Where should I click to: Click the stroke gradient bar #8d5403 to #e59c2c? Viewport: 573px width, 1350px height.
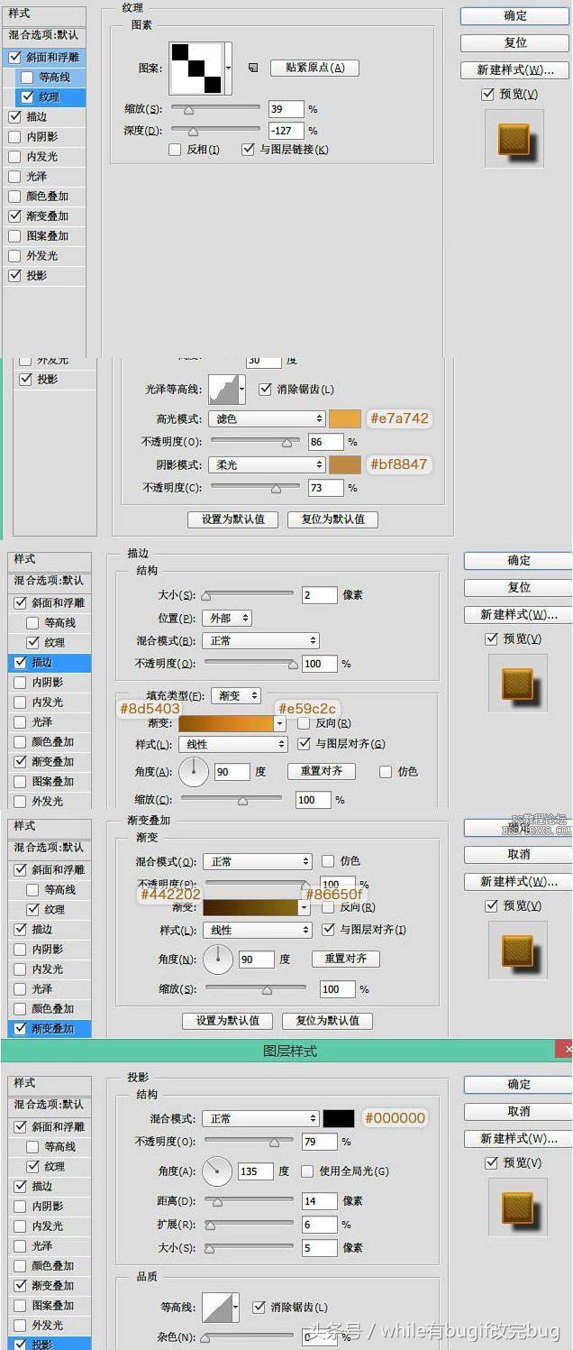(226, 723)
